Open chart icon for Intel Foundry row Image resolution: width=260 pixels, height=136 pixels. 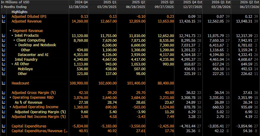point(4,59)
